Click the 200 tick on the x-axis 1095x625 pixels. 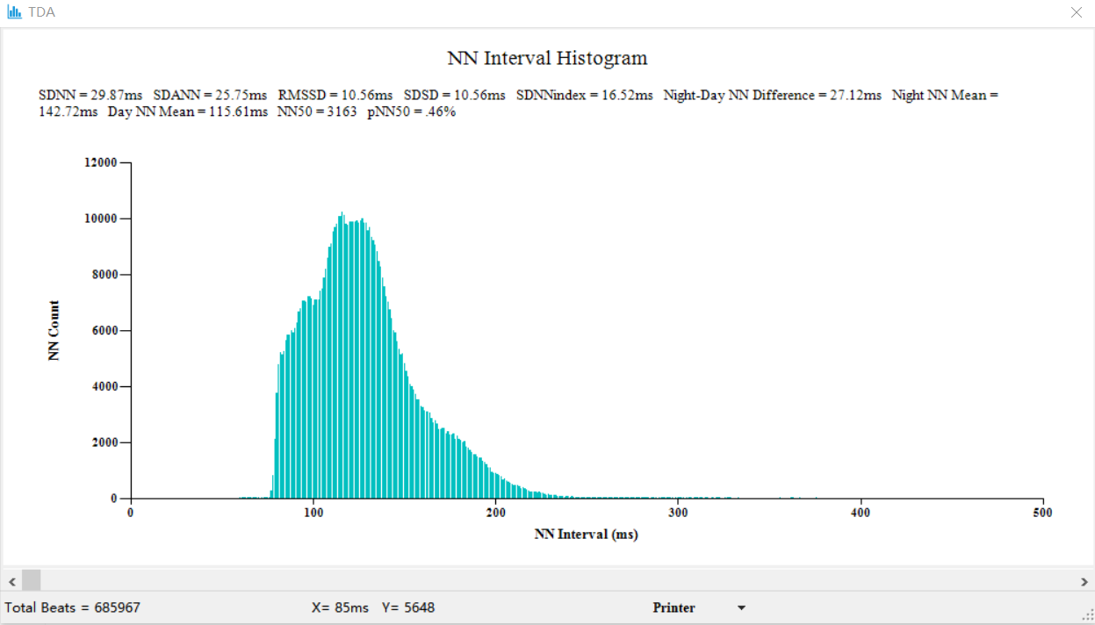pyautogui.click(x=495, y=513)
